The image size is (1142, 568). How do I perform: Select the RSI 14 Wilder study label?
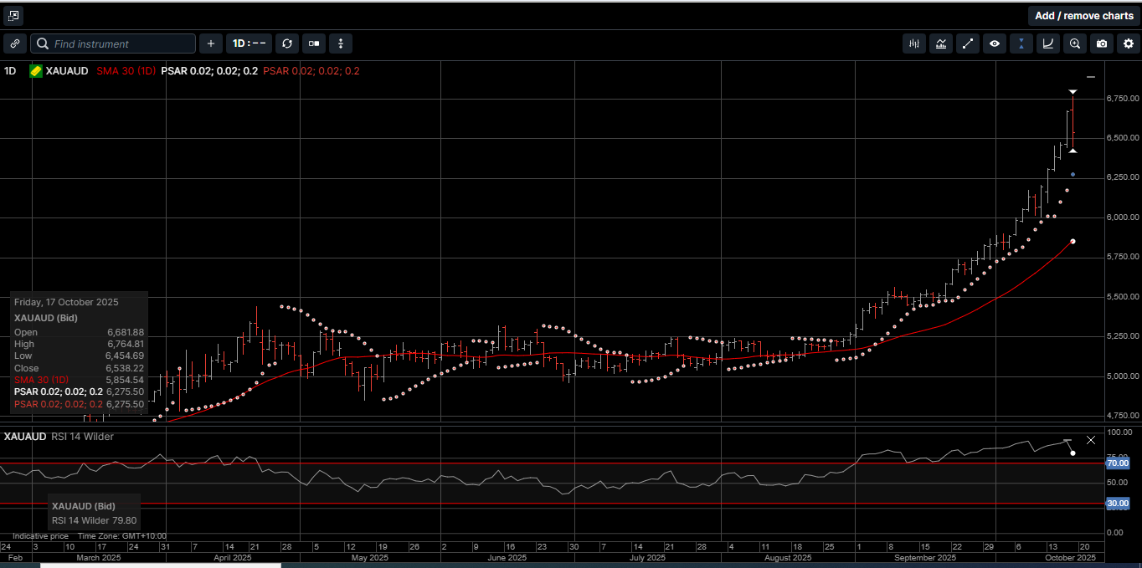point(82,437)
